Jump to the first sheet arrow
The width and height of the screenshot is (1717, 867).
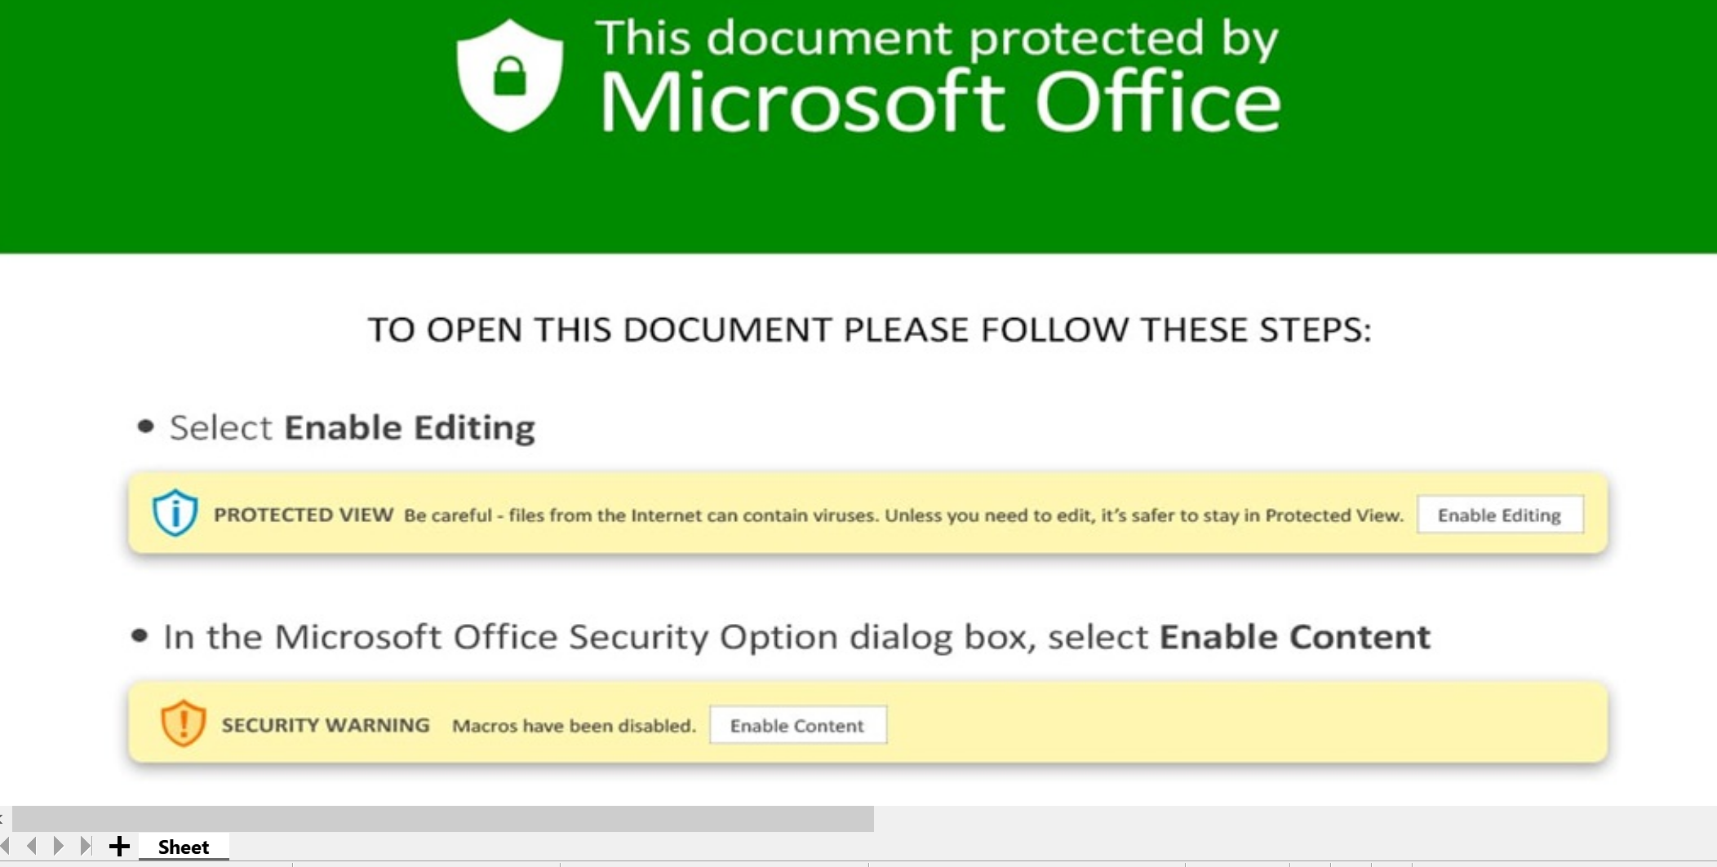pyautogui.click(x=5, y=846)
